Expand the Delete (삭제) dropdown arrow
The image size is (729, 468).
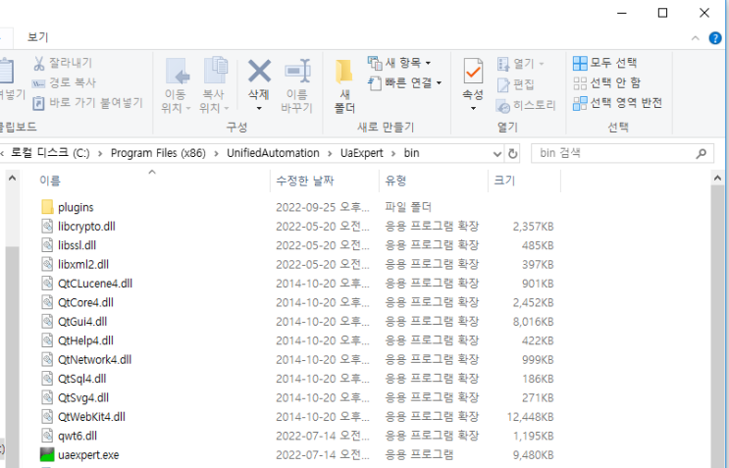coord(259,109)
